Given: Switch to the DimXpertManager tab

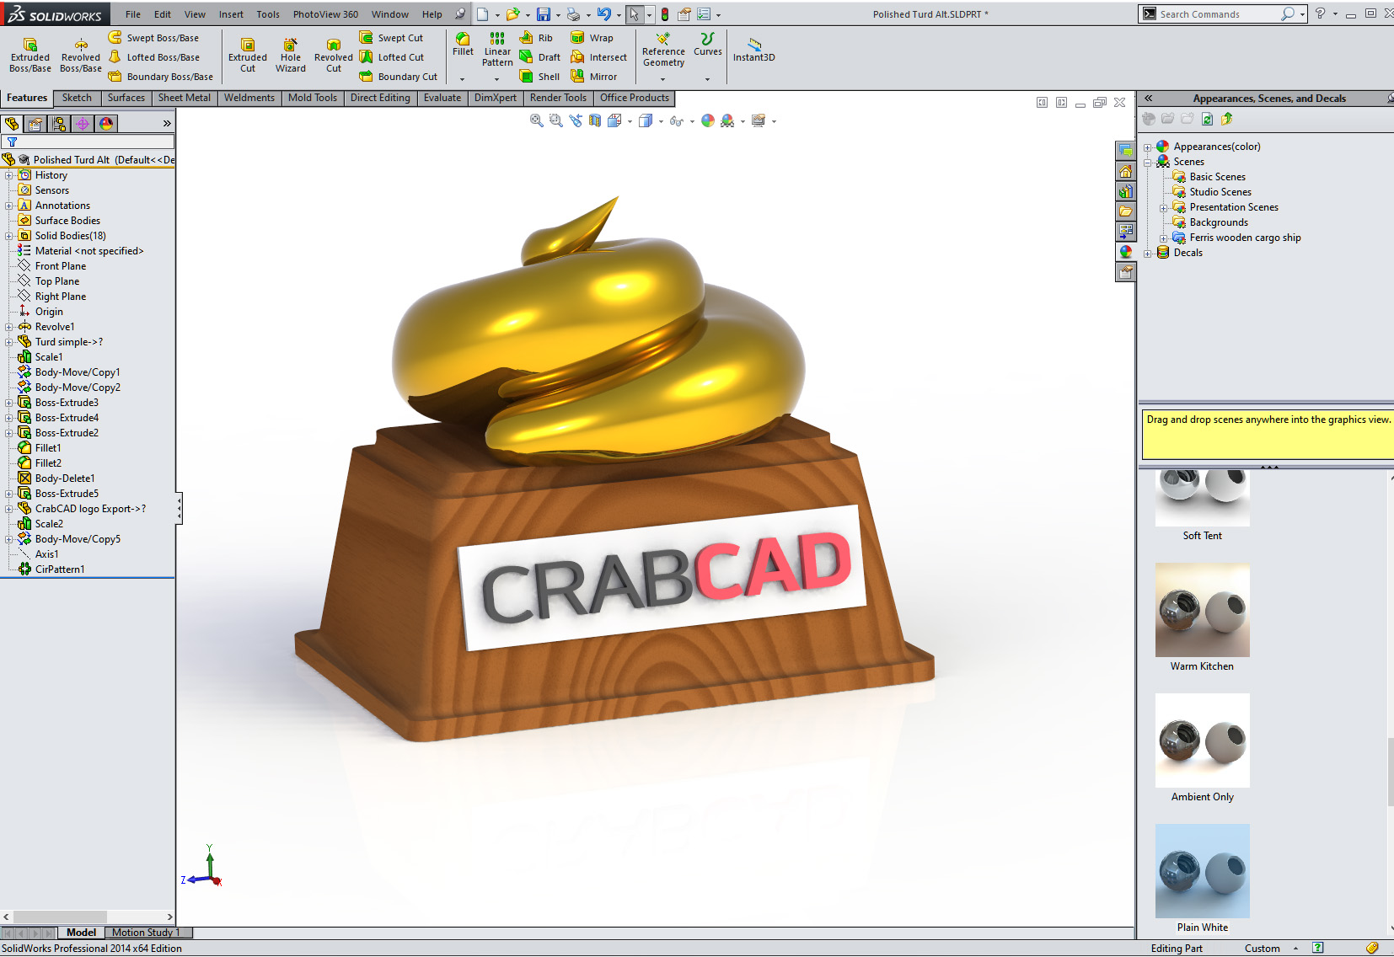Looking at the screenshot, I should (83, 124).
